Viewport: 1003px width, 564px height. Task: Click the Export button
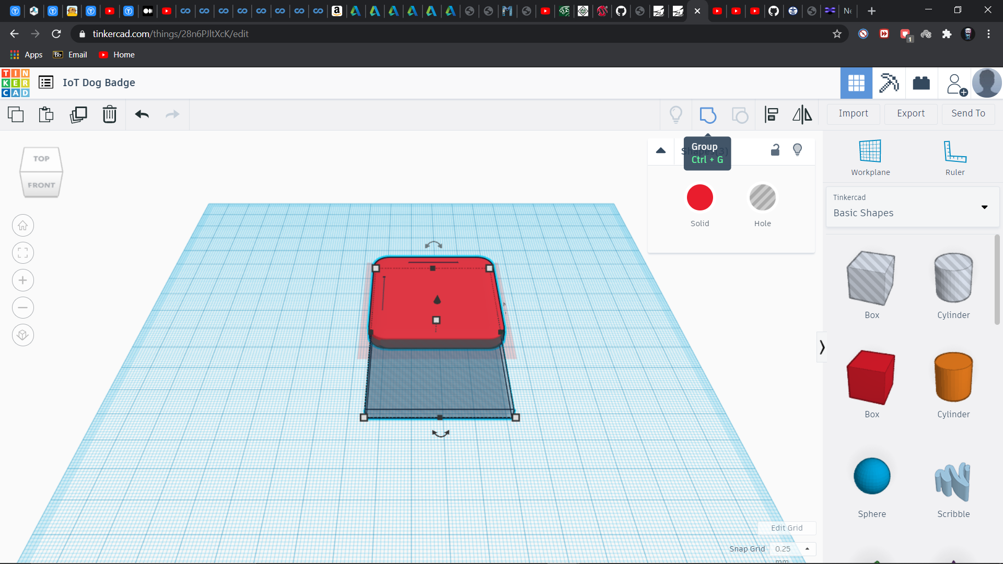click(x=911, y=113)
